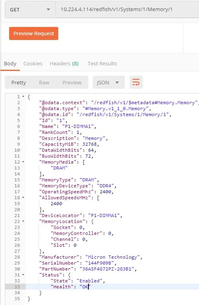Click line number 30 in the gutter
This screenshot has height=305, width=199.
pyautogui.click(x=17, y=269)
